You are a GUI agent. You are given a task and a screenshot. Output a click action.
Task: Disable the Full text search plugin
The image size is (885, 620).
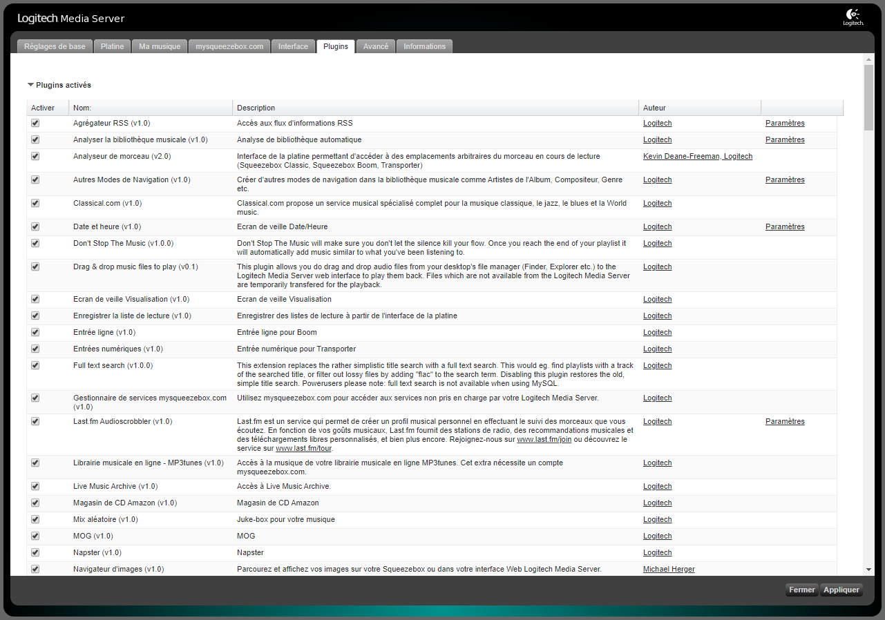tap(35, 365)
